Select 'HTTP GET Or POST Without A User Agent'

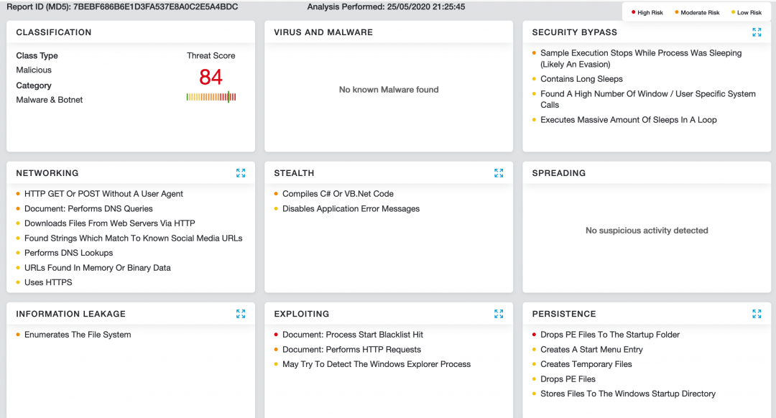[x=103, y=194]
